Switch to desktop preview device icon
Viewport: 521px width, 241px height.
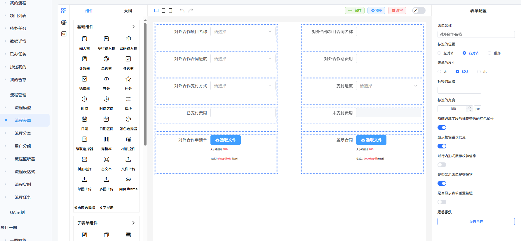pos(156,10)
